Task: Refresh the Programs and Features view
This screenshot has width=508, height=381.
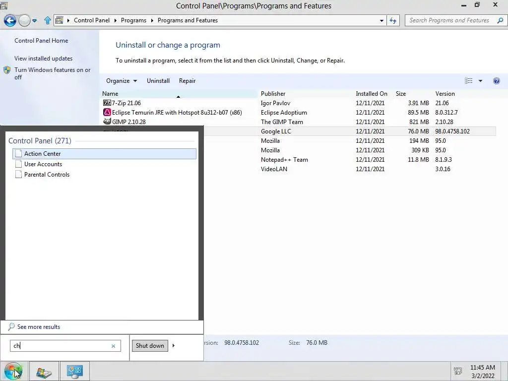Action: tap(393, 20)
